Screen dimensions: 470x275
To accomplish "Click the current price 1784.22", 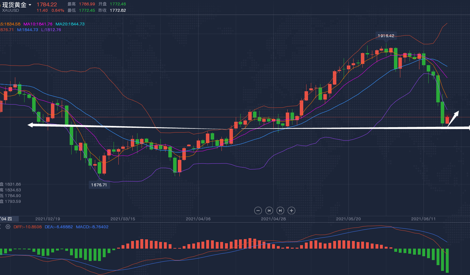I will (47, 4).
